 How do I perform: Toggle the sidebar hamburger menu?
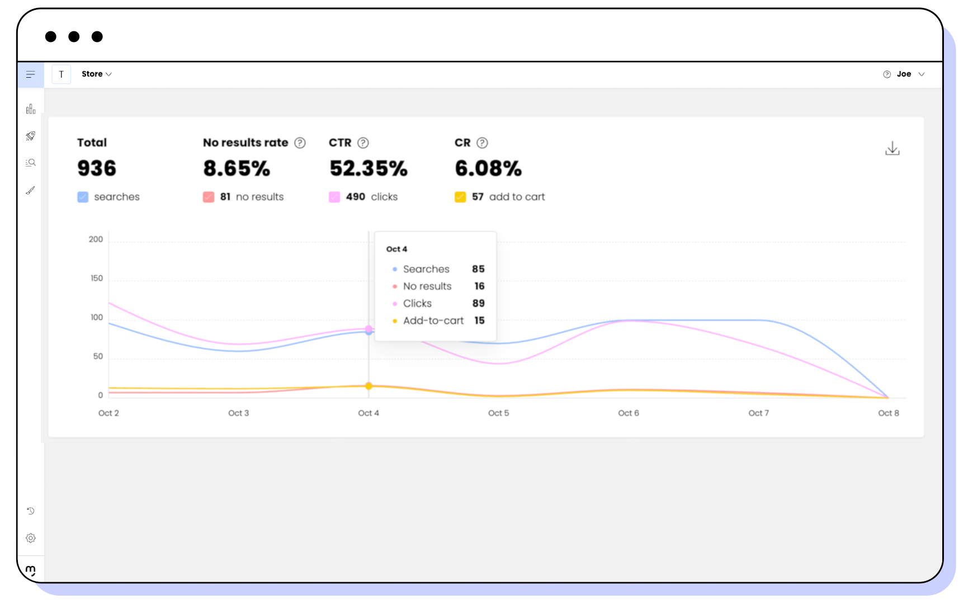[31, 74]
